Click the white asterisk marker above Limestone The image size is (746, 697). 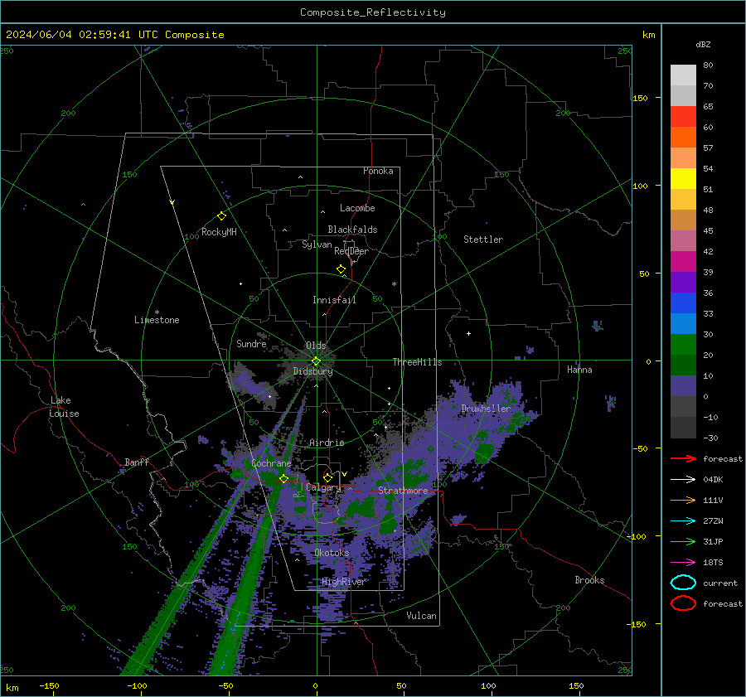click(157, 312)
